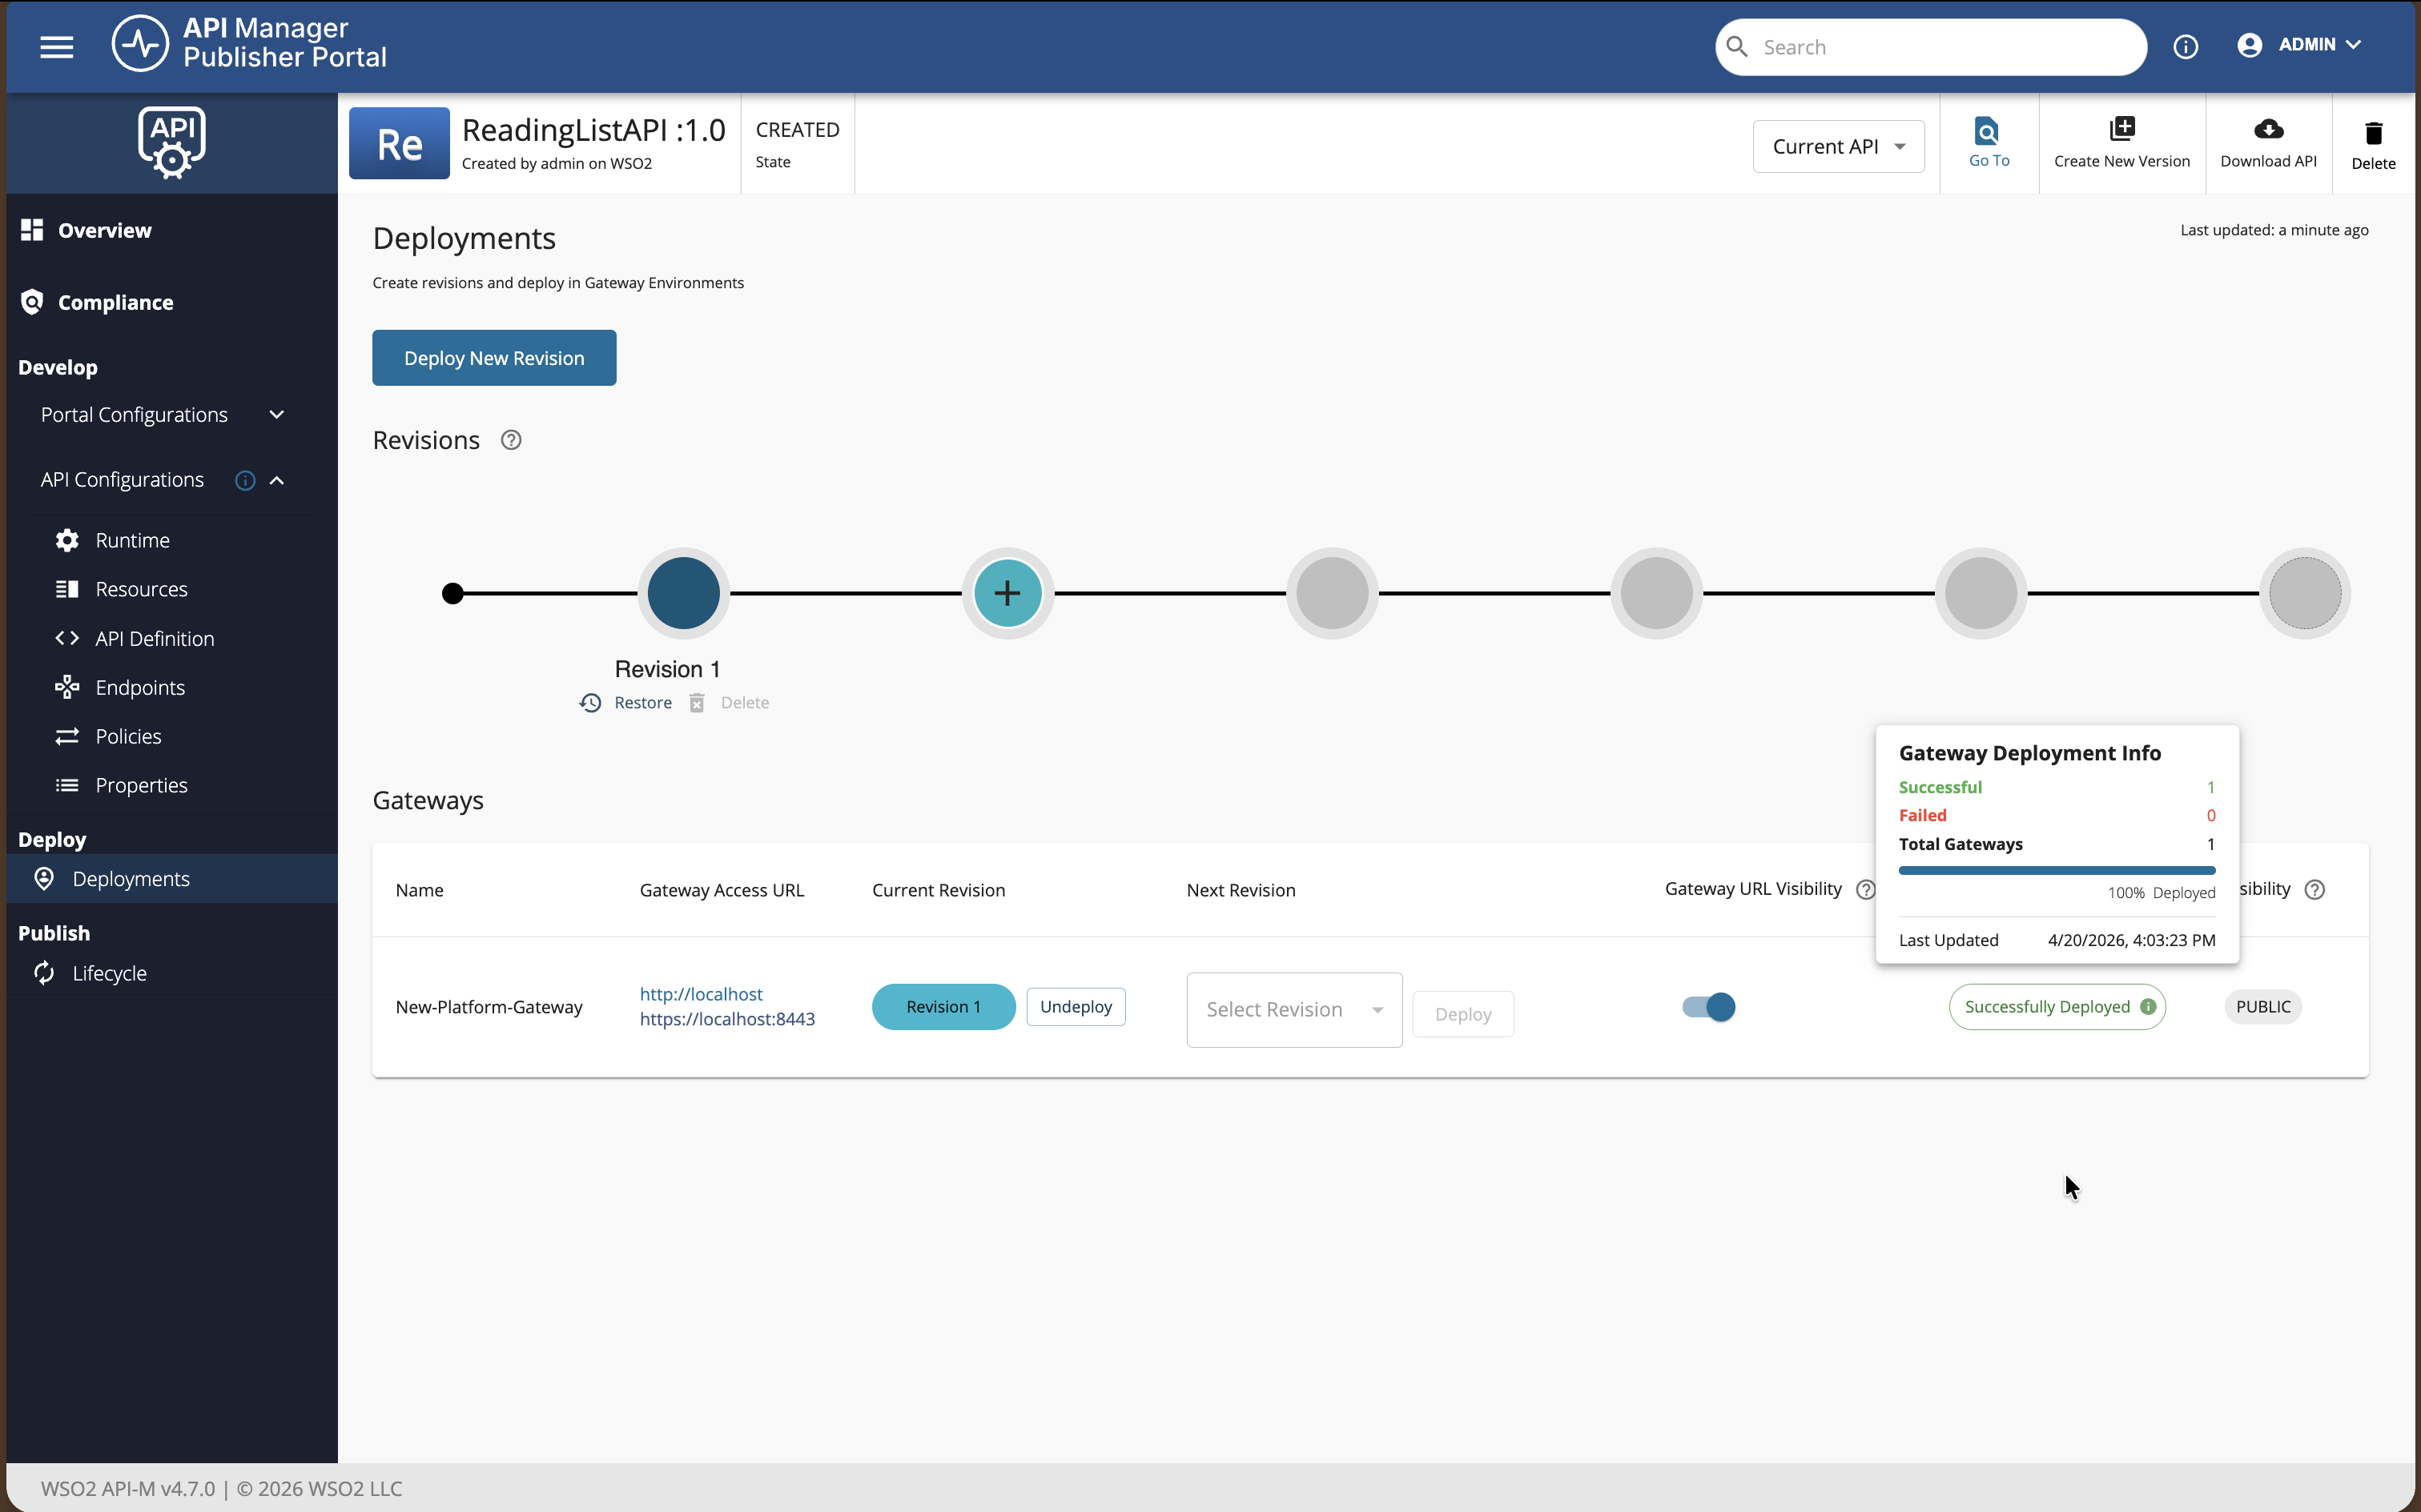This screenshot has width=2421, height=1512.
Task: Click the Gateway URL Visibility help icon
Action: 1866,889
